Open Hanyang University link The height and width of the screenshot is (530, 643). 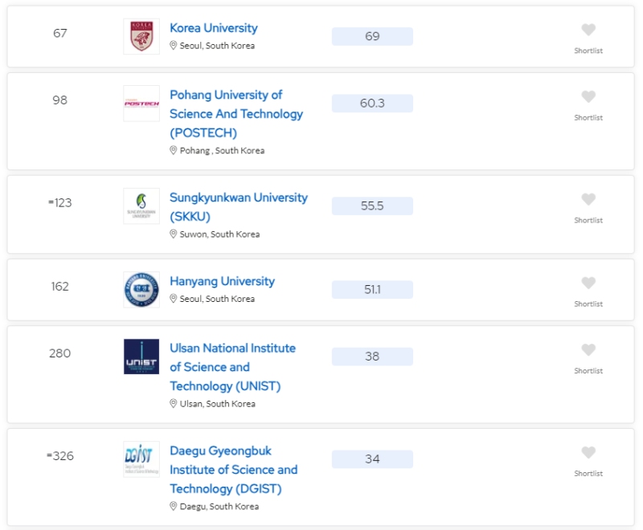[223, 281]
